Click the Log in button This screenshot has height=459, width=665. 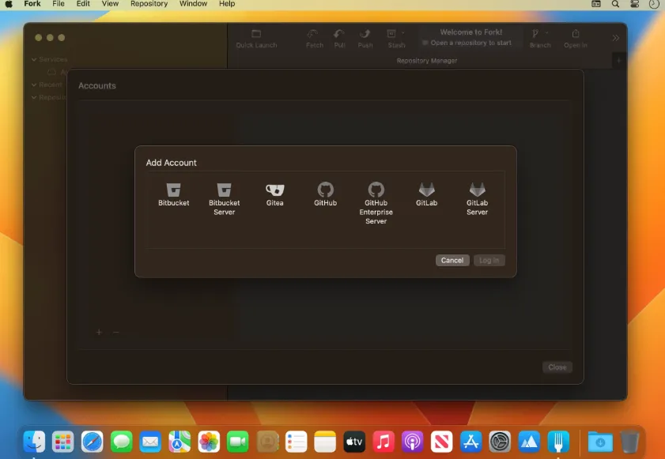tap(489, 260)
